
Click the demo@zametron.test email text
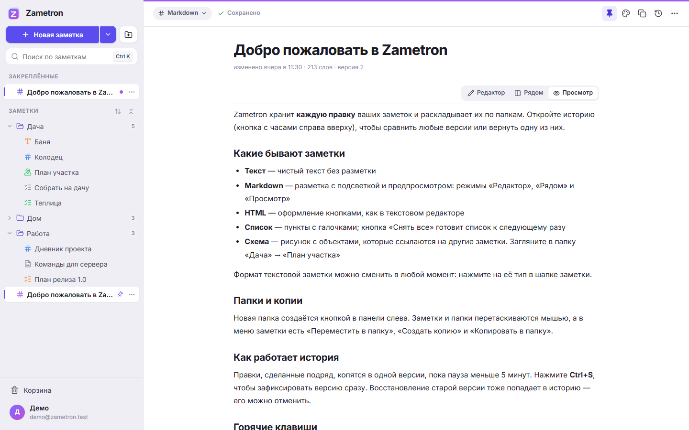click(59, 417)
